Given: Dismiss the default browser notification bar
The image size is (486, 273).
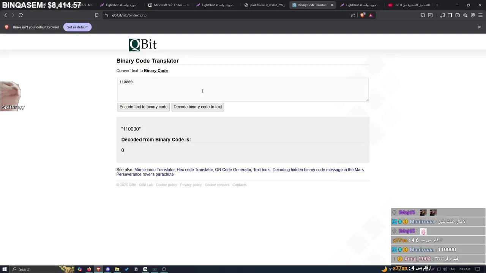Looking at the screenshot, I should tap(479, 27).
